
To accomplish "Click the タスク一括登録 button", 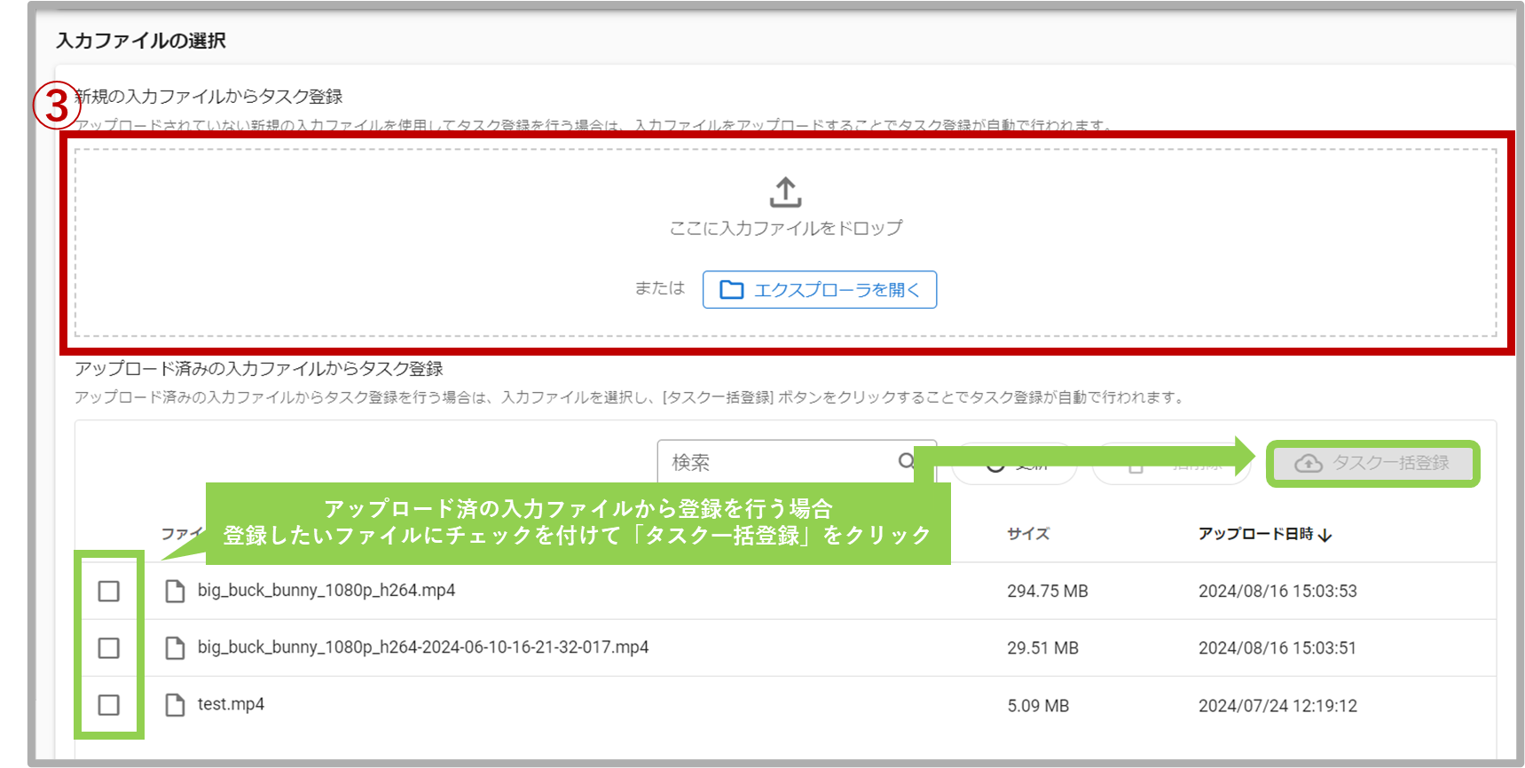I will click(1372, 463).
